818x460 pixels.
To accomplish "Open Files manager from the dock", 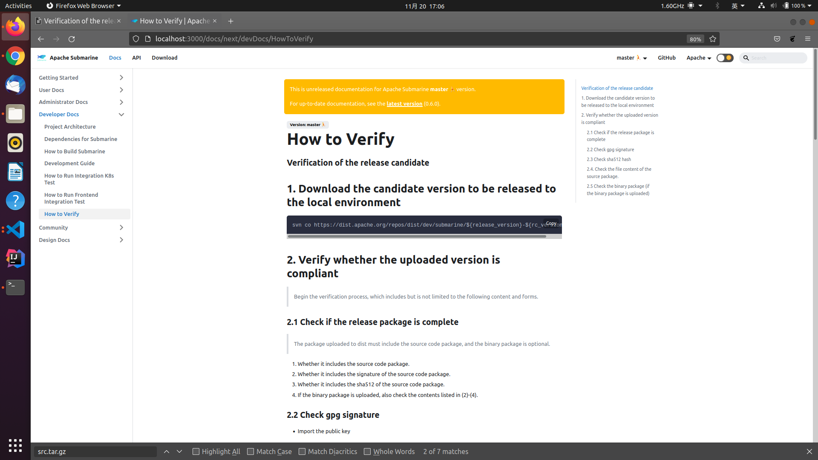I will coord(15,114).
